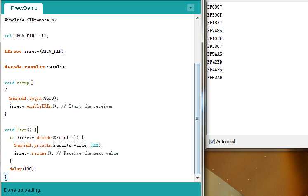Image resolution: width=308 pixels, height=196 pixels.
Task: Click the Serial.begin(9600) line
Action: pos(34,98)
